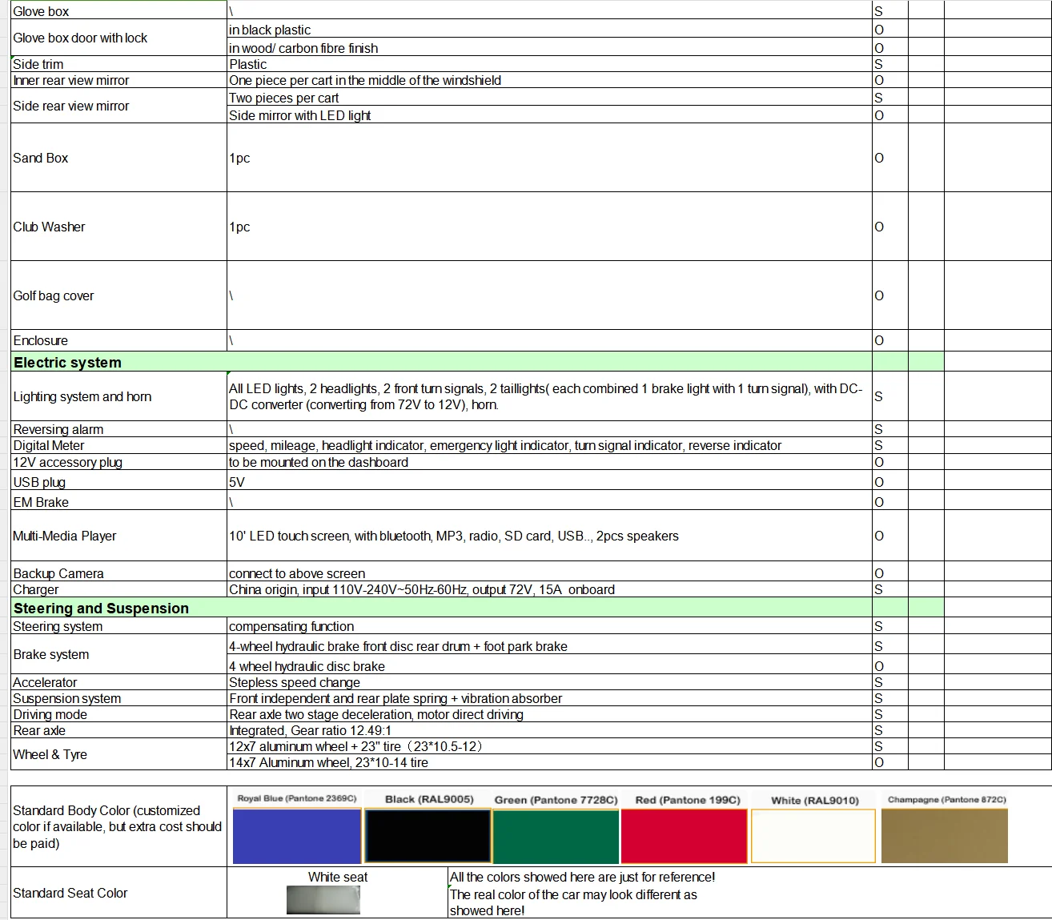The width and height of the screenshot is (1052, 920).
Task: Pick the Black (RAL9005) color swatch
Action: click(x=428, y=836)
